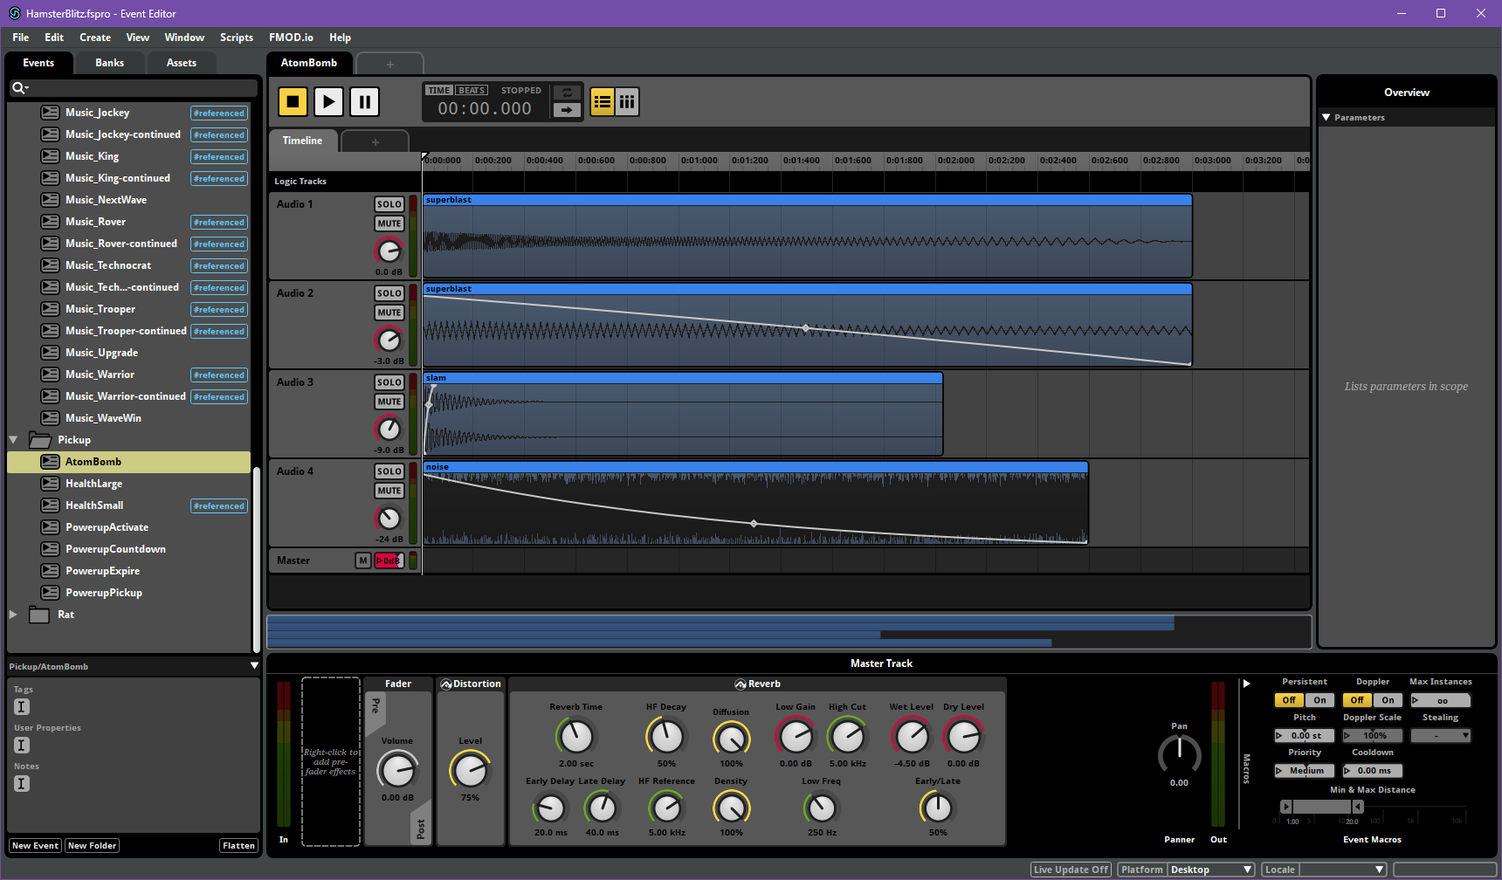Click the search magnifier icon

18,88
